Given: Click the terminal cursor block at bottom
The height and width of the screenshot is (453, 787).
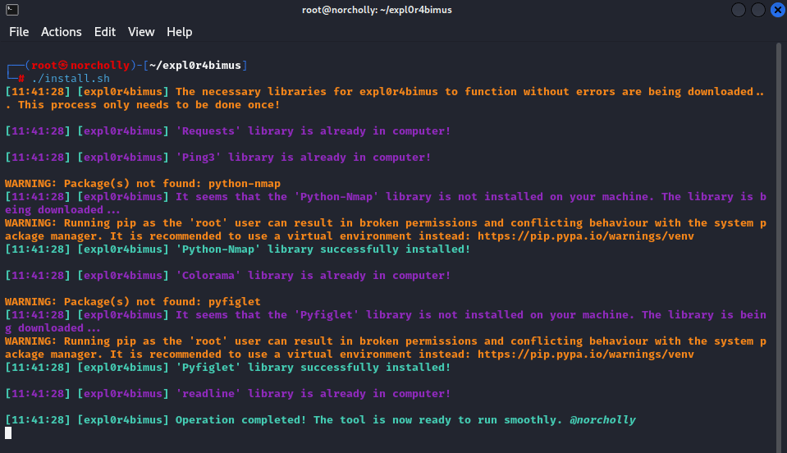Looking at the screenshot, I should click(8, 433).
